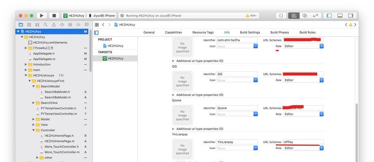The width and height of the screenshot is (374, 162).
Task: Switch to the Version editor
Action: click(x=316, y=15)
